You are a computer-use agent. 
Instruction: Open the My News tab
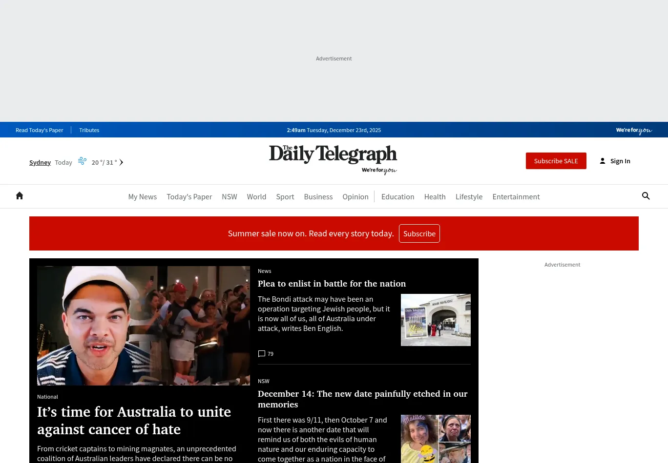pyautogui.click(x=143, y=197)
